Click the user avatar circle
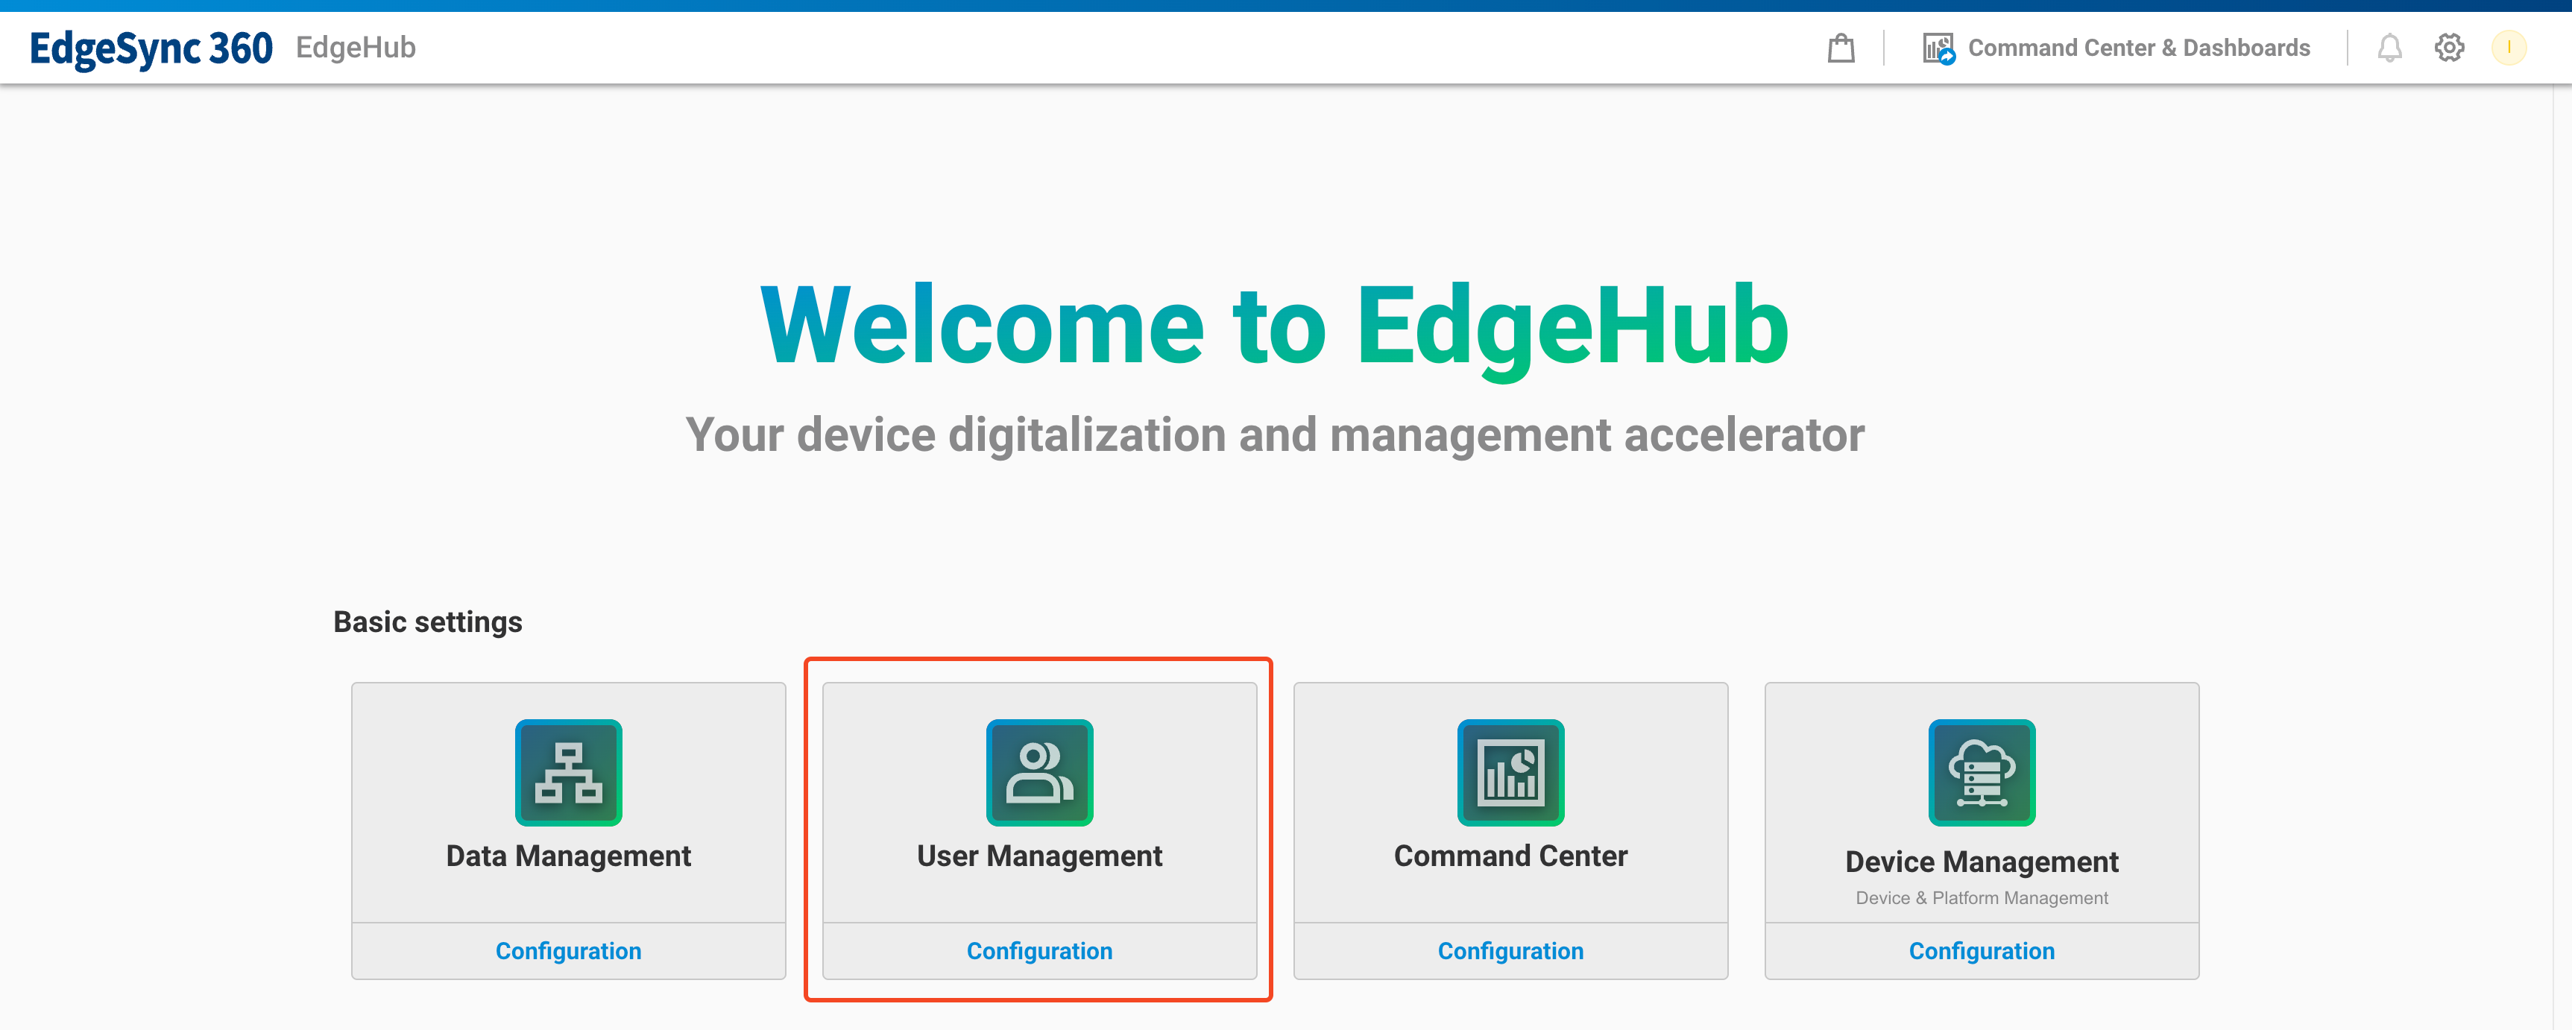The width and height of the screenshot is (2572, 1030). (x=2509, y=48)
